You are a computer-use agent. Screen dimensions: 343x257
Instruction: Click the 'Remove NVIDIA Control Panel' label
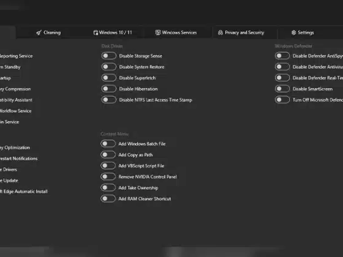coord(148,177)
